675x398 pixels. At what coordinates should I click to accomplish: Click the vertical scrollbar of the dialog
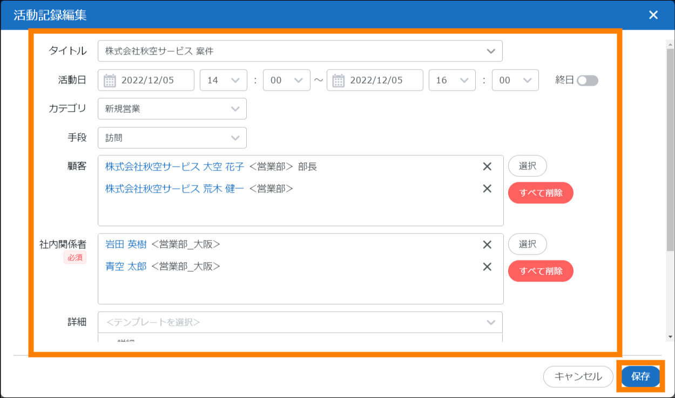click(670, 162)
